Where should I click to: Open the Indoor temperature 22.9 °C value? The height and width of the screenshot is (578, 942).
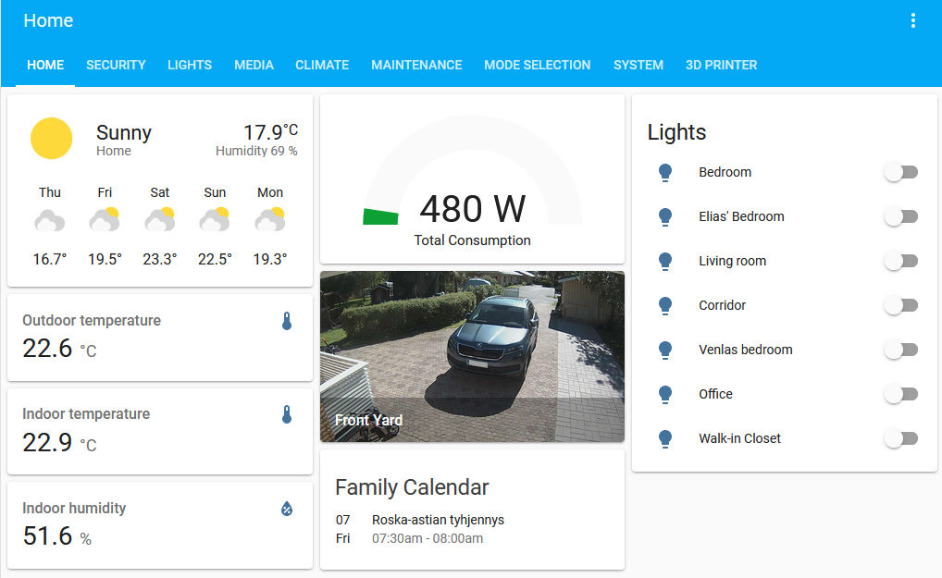coord(59,443)
